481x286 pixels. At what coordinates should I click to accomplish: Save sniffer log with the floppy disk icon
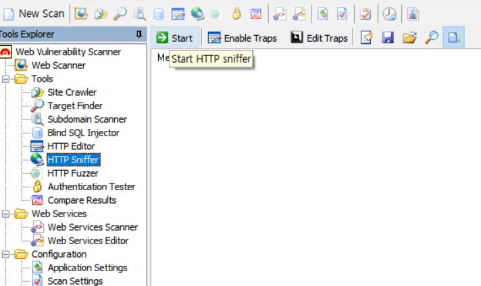click(388, 38)
